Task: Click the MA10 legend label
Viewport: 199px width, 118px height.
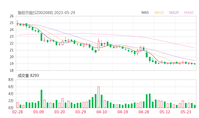Action: point(159,13)
